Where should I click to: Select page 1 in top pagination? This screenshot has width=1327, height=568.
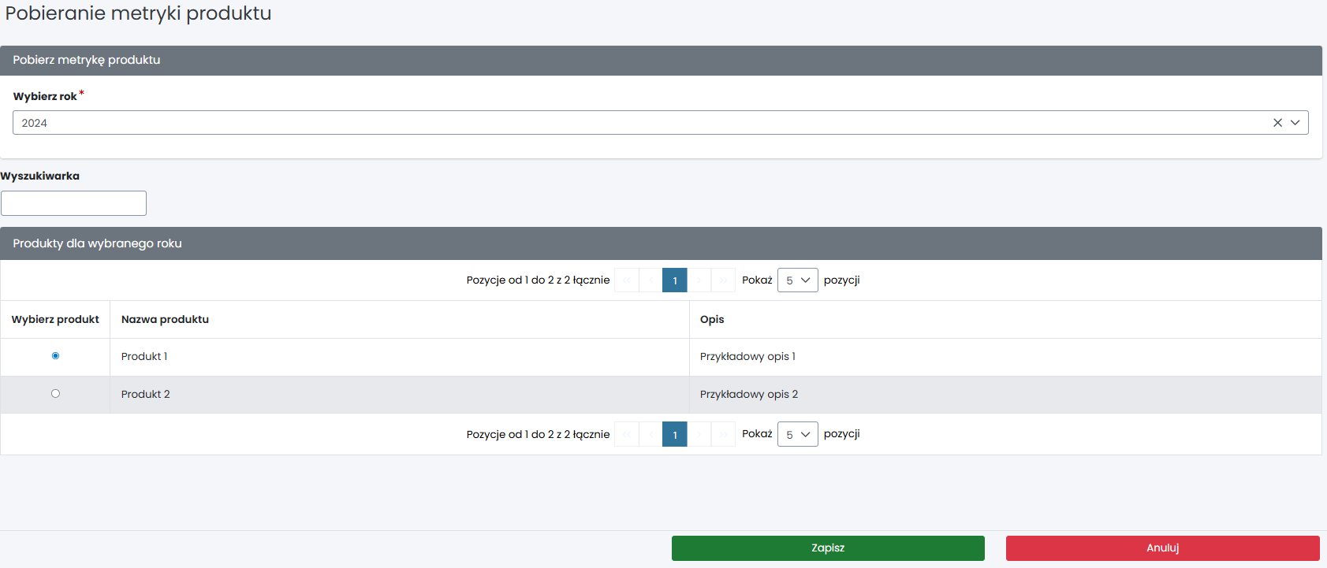pos(675,280)
